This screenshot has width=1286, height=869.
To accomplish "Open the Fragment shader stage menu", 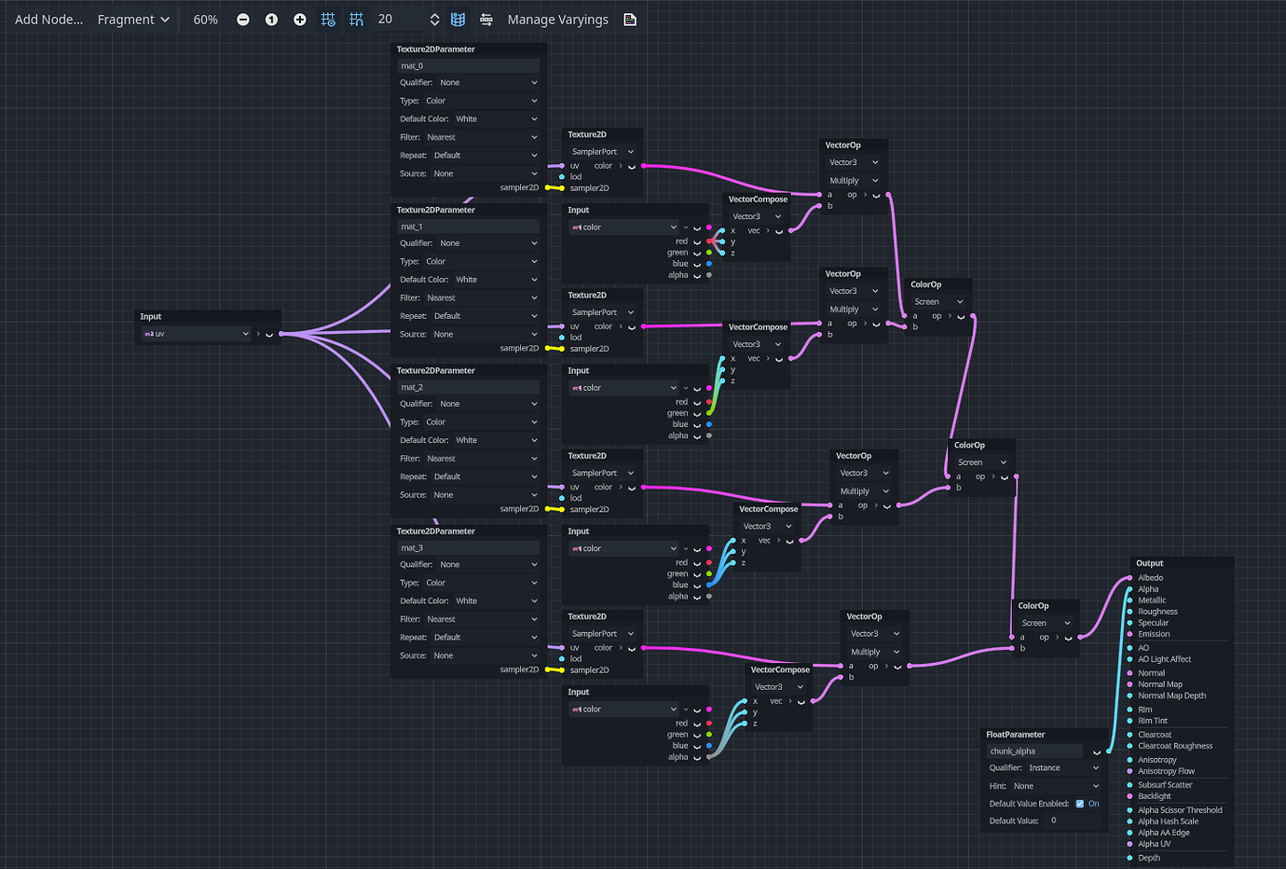I will click(133, 19).
